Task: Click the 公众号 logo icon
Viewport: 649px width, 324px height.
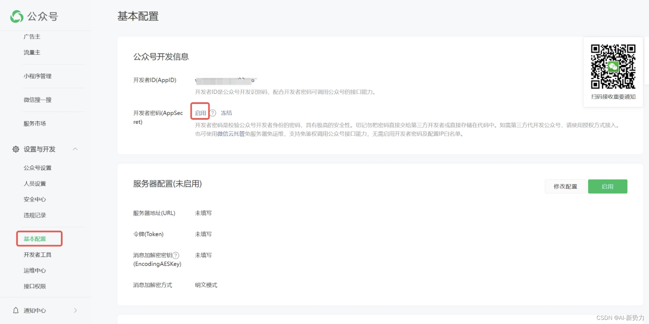Action: point(17,16)
